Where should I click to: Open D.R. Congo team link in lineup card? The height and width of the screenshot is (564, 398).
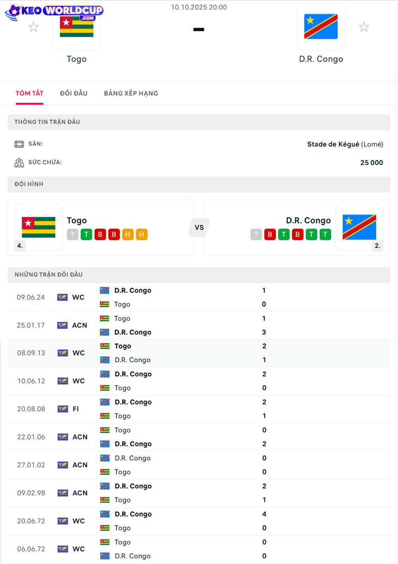point(308,221)
